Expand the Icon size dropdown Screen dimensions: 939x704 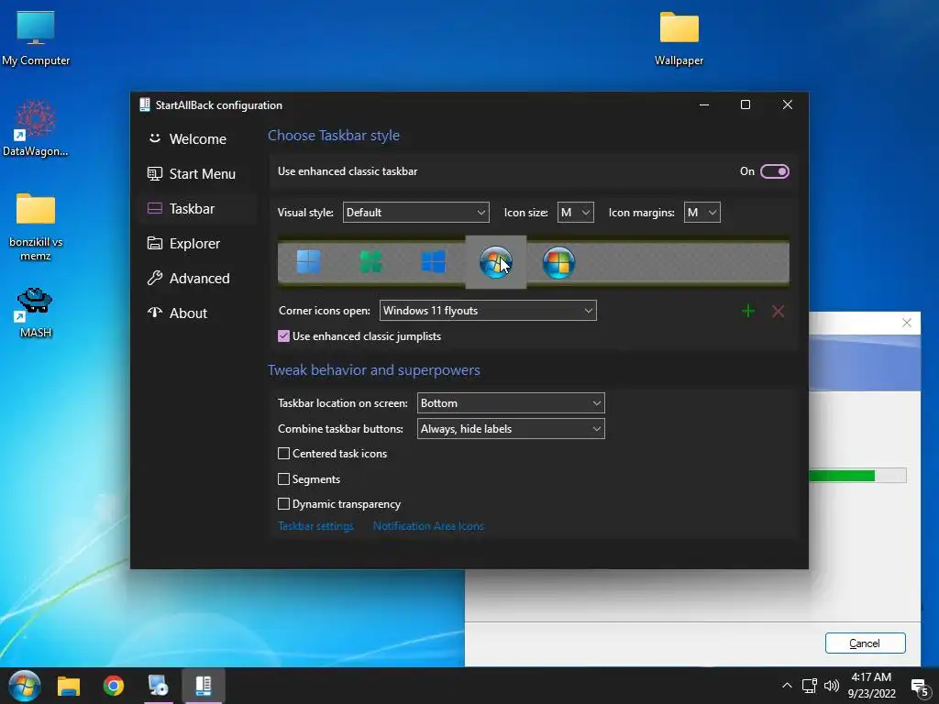tap(576, 213)
